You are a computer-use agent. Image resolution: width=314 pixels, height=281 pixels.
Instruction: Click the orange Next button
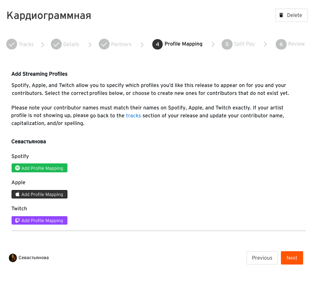point(292,258)
